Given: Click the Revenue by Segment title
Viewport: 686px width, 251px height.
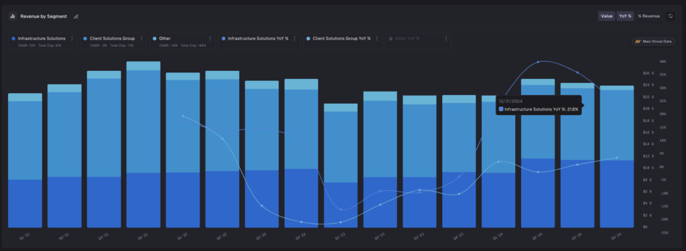Looking at the screenshot, I should (44, 16).
